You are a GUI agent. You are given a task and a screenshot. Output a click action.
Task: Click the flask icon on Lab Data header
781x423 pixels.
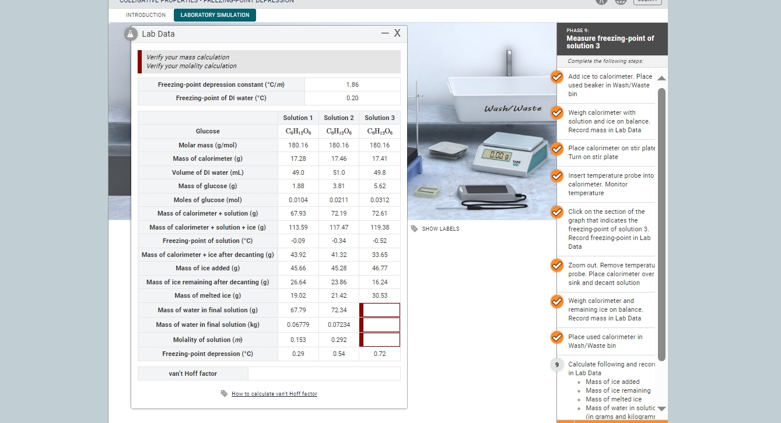pyautogui.click(x=129, y=34)
